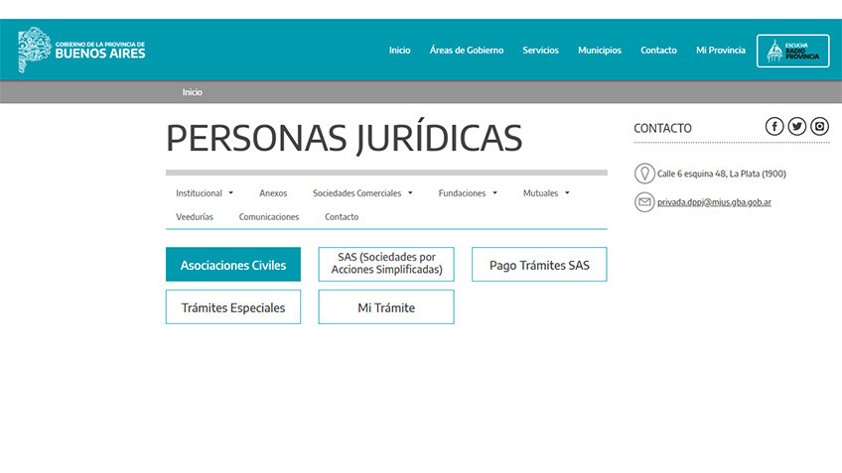Image resolution: width=842 pixels, height=473 pixels.
Task: Click the location pin icon
Action: (x=644, y=174)
